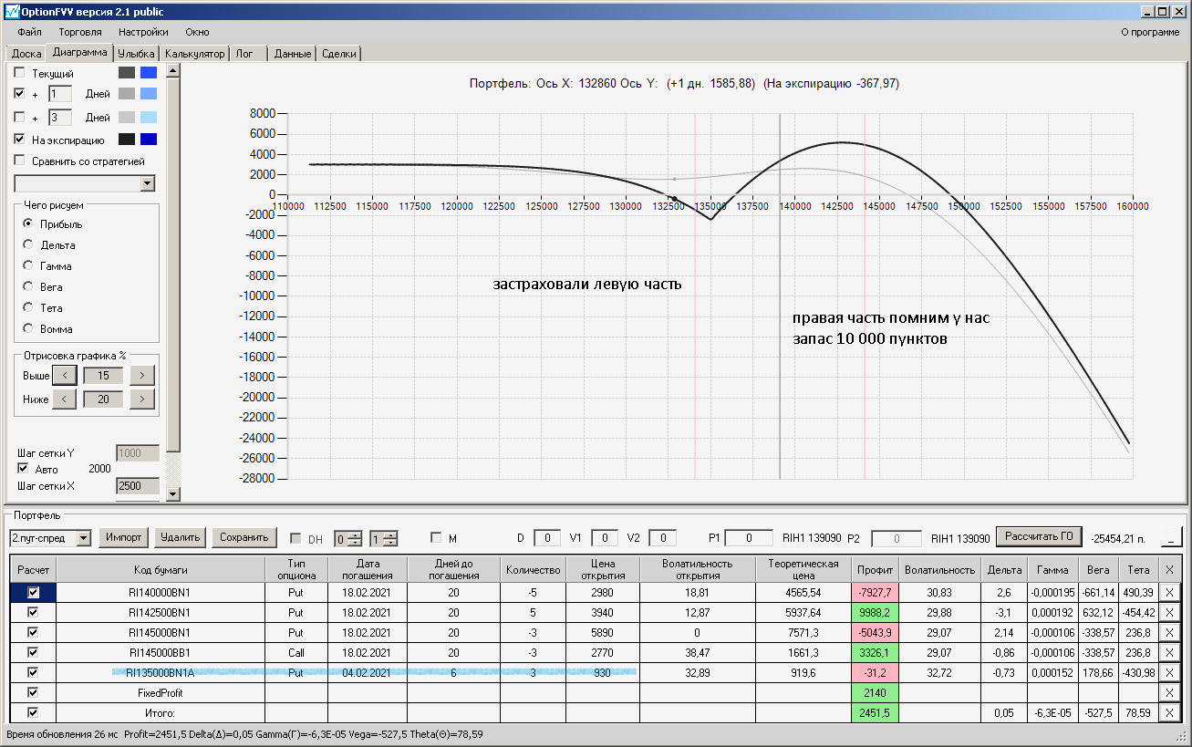
Task: Pick the blue swatch beside Текущий
Action: tap(149, 73)
